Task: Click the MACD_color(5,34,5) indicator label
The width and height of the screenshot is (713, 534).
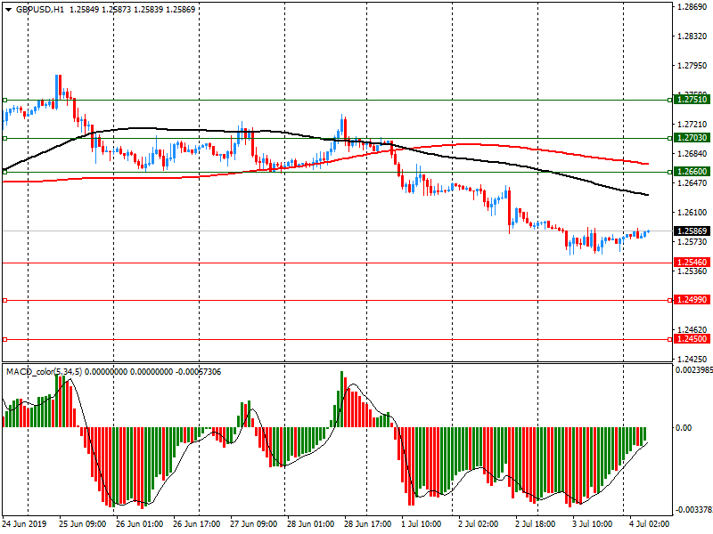Action: (x=44, y=372)
